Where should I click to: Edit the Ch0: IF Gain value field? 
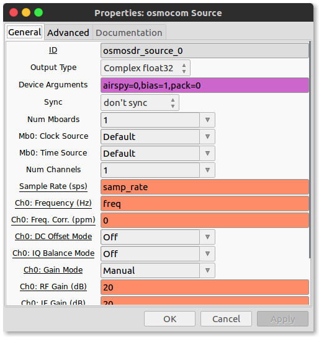coord(204,301)
